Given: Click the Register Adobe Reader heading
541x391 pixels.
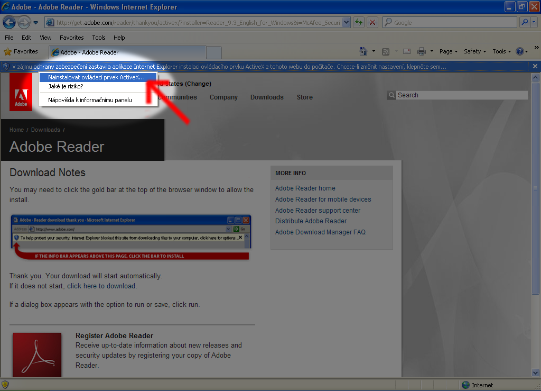Looking at the screenshot, I should (x=114, y=336).
